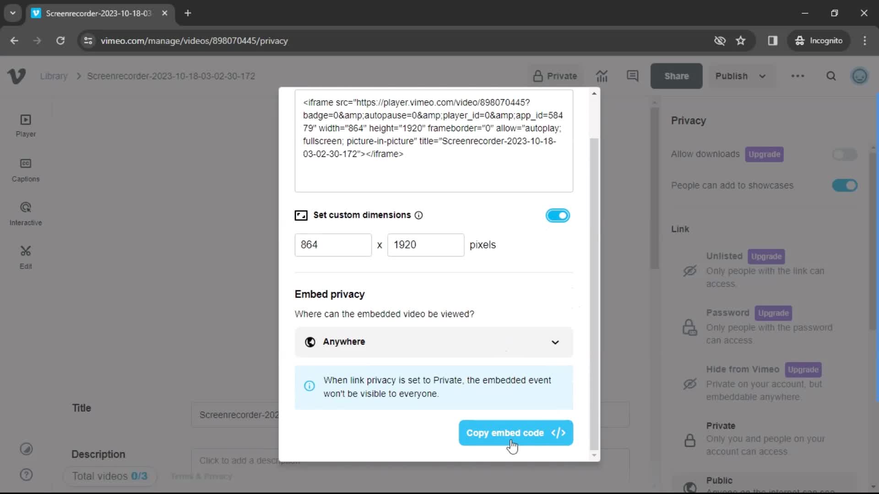Open the user avatar menu

(x=860, y=76)
